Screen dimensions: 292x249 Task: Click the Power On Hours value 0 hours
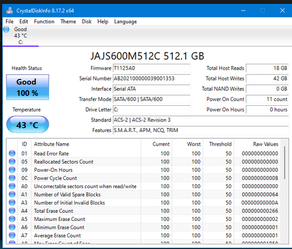tap(267, 109)
